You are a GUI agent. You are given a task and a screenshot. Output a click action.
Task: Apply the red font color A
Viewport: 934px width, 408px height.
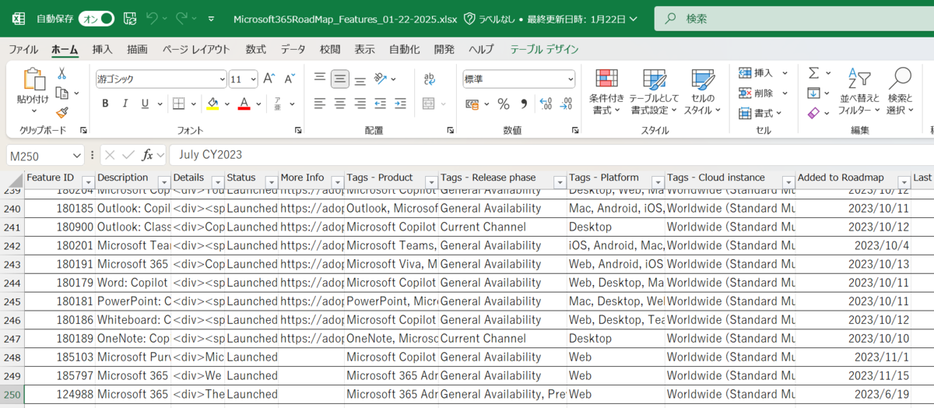(x=244, y=104)
